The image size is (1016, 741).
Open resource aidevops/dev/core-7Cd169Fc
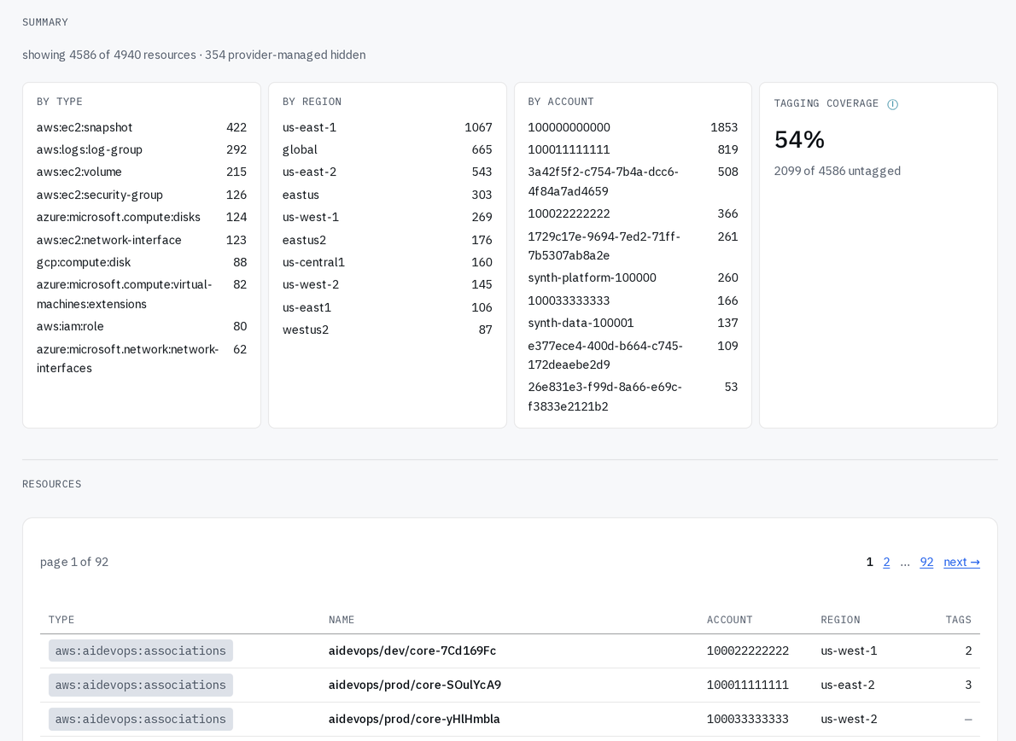(412, 651)
